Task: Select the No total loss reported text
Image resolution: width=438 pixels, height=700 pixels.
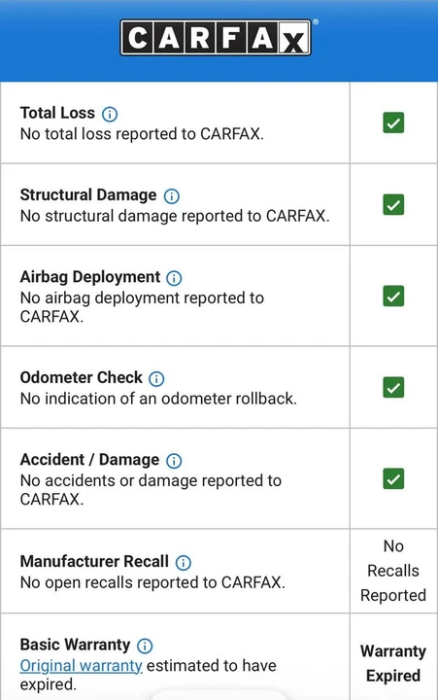Action: 142,134
